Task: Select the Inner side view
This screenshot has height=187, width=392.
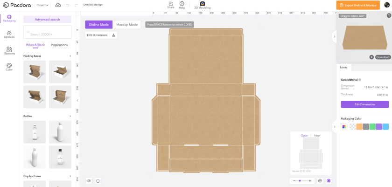Action: click(317, 136)
